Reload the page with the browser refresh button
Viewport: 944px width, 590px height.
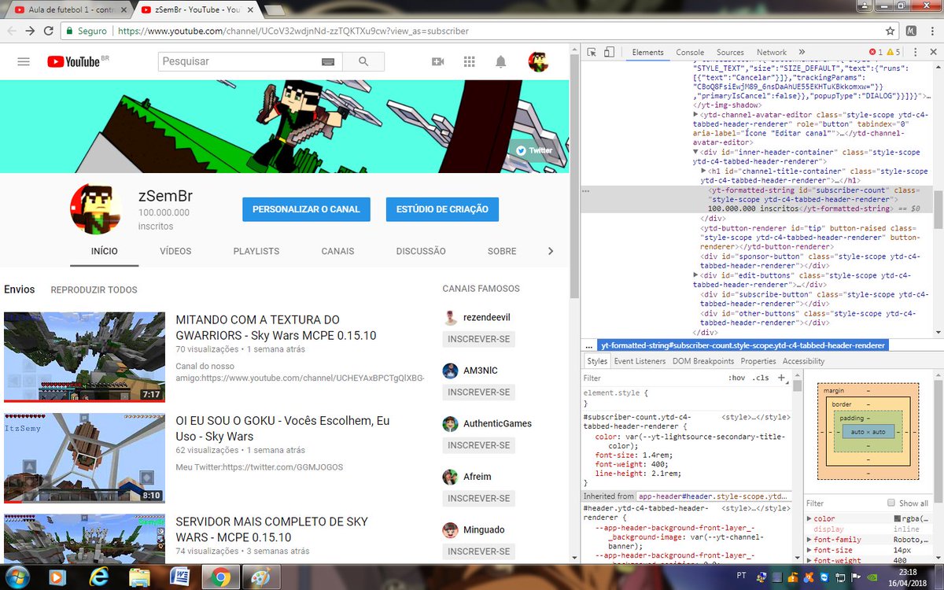click(49, 31)
